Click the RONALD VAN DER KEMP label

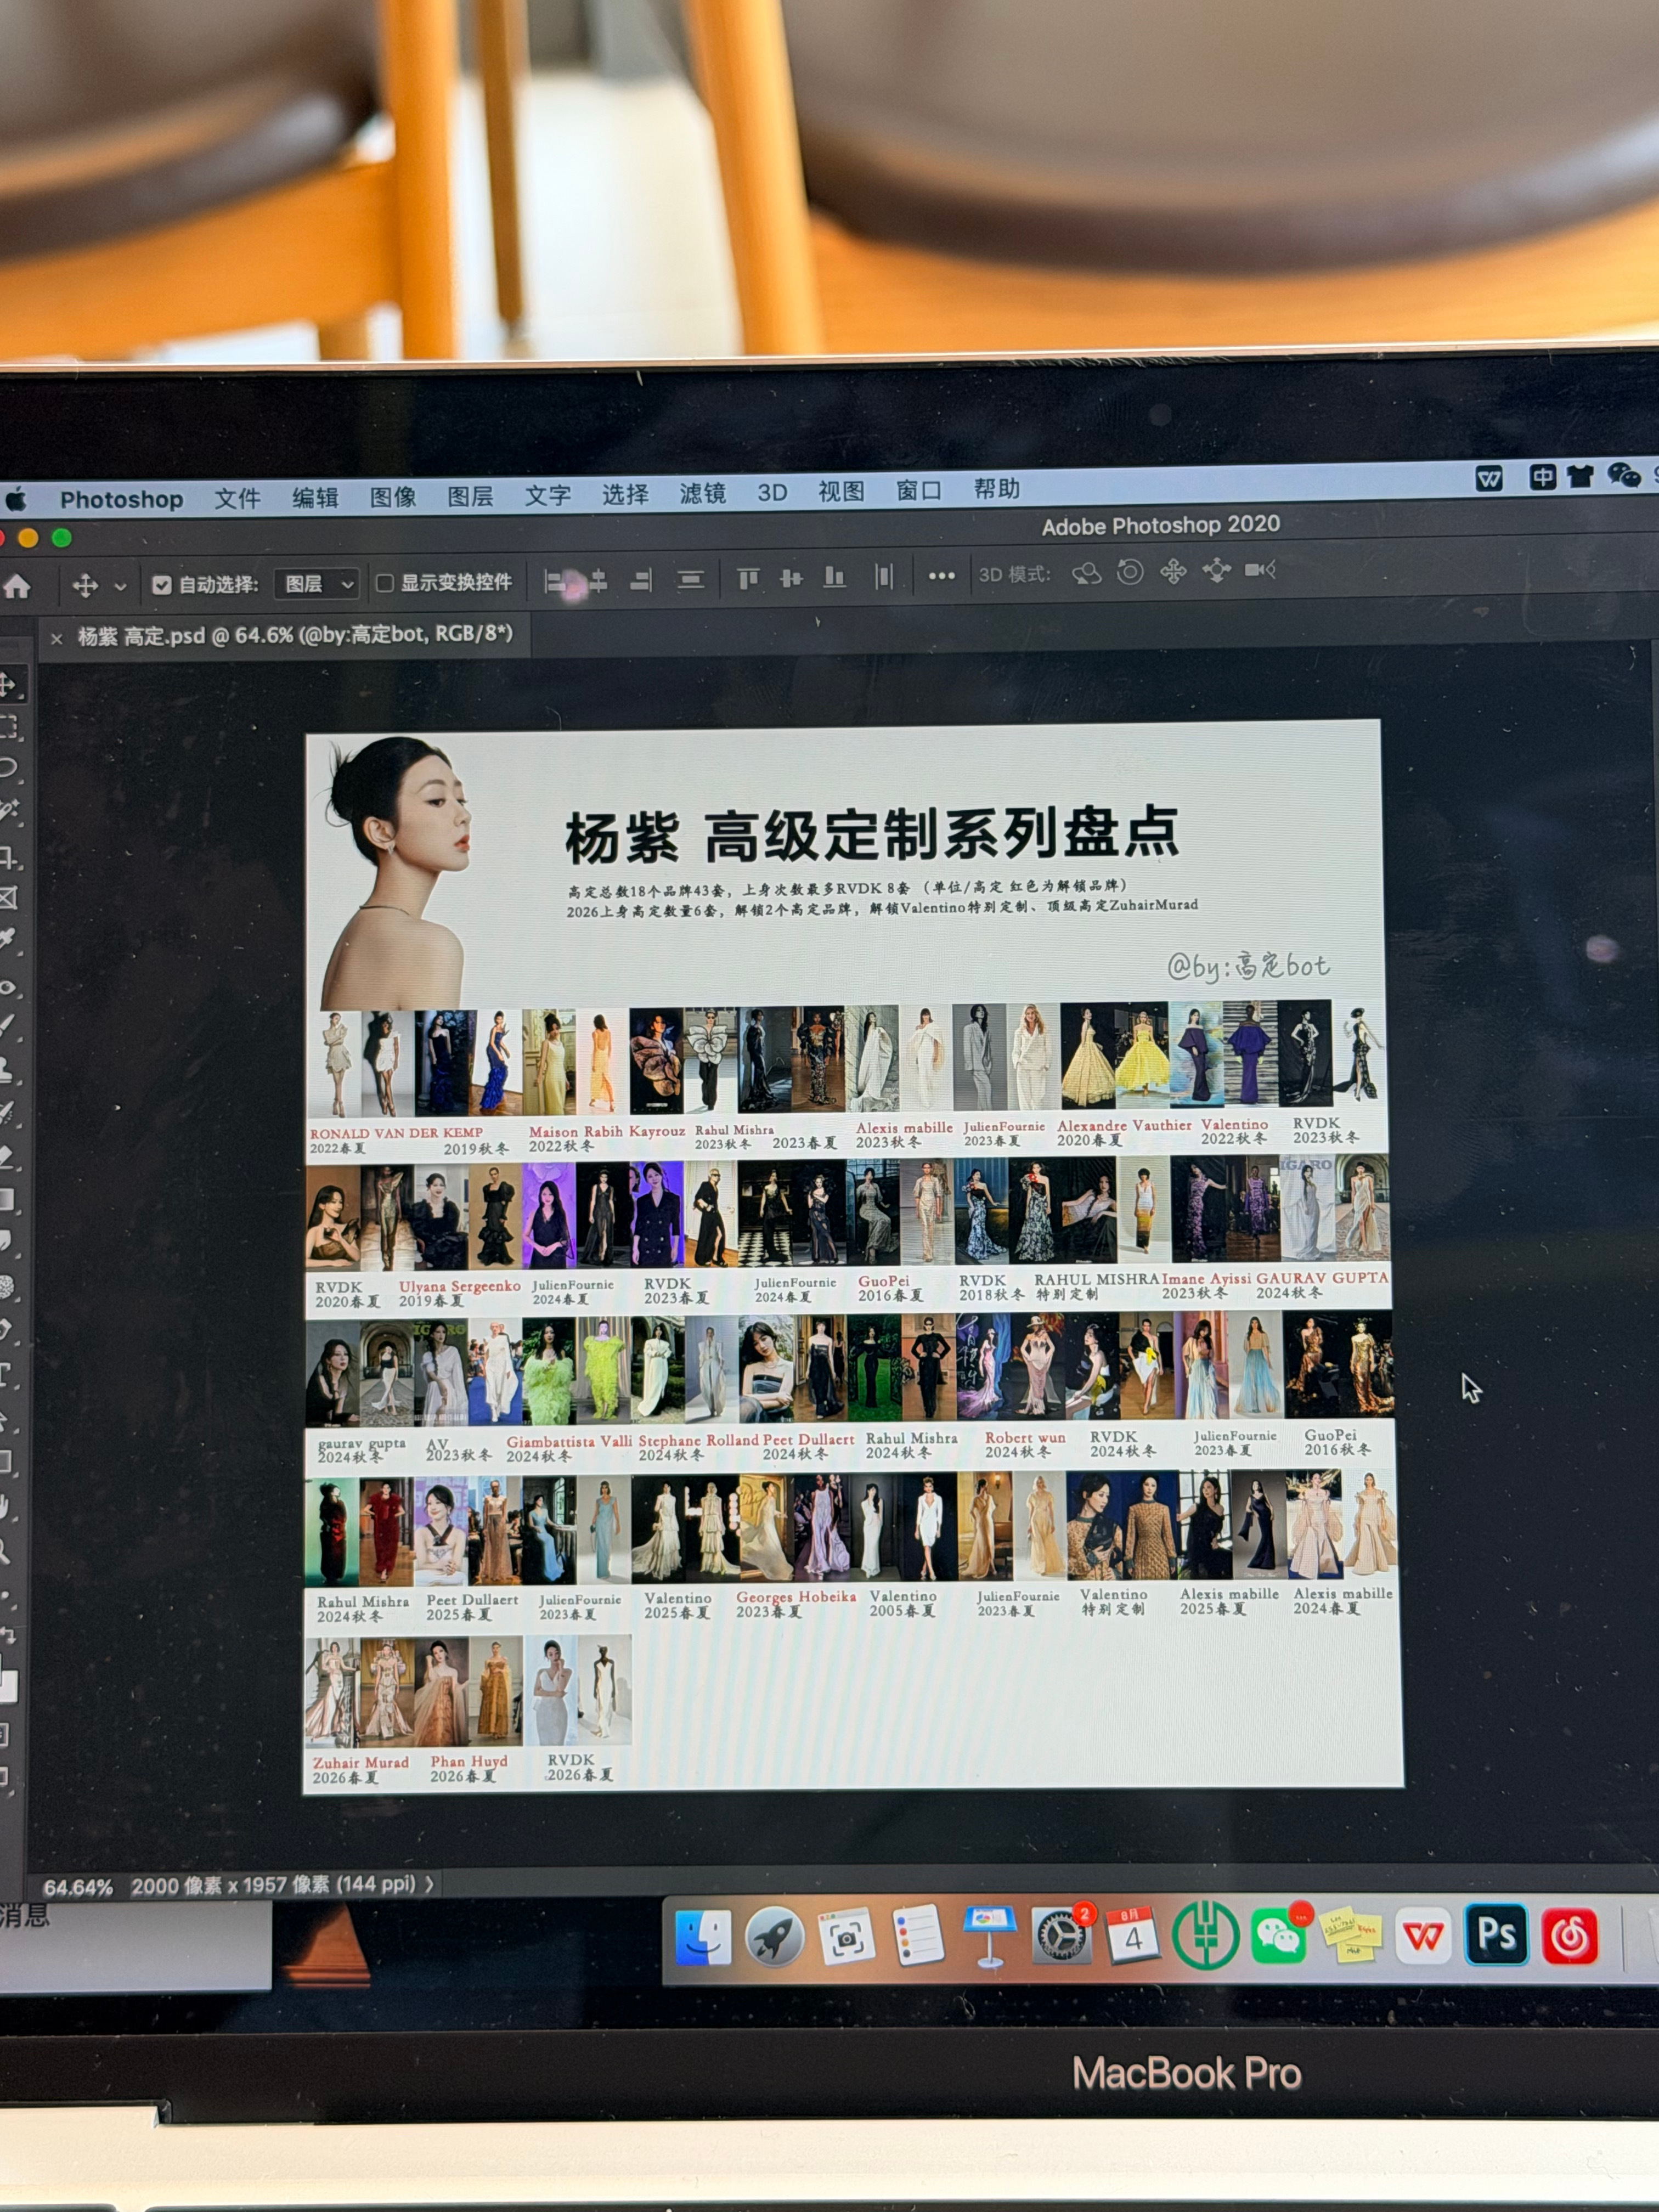point(396,1133)
